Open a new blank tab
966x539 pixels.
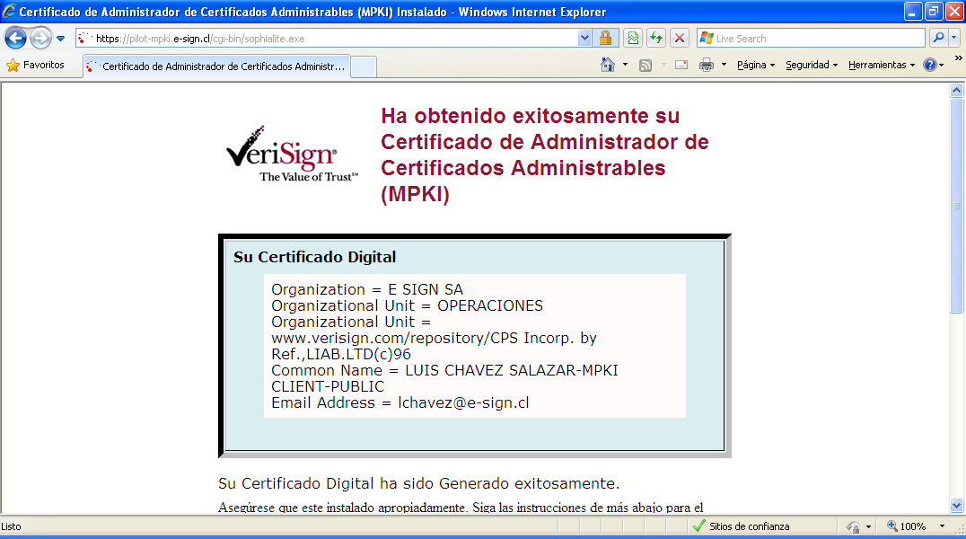[364, 66]
